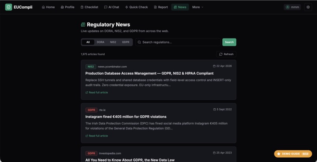317x162 pixels.
Task: Open the Checklist page
Action: tap(89, 7)
